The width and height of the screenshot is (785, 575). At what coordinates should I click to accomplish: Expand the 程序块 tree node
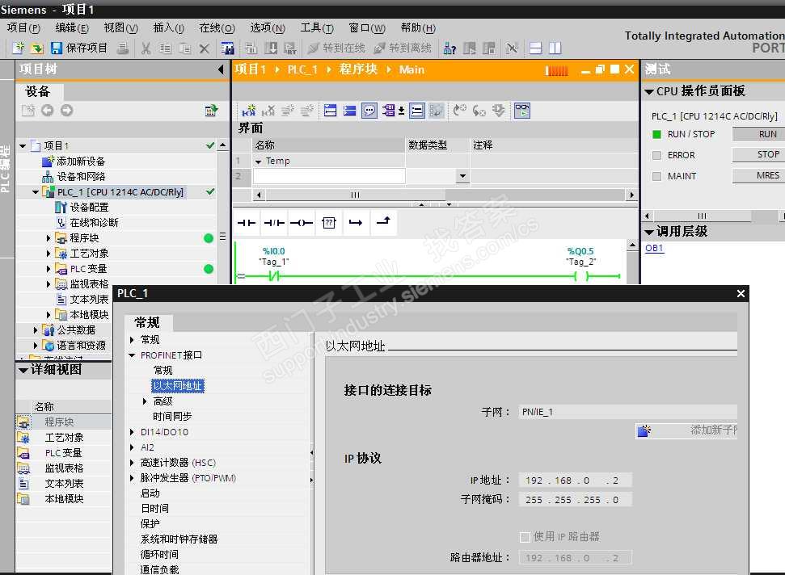pyautogui.click(x=49, y=238)
